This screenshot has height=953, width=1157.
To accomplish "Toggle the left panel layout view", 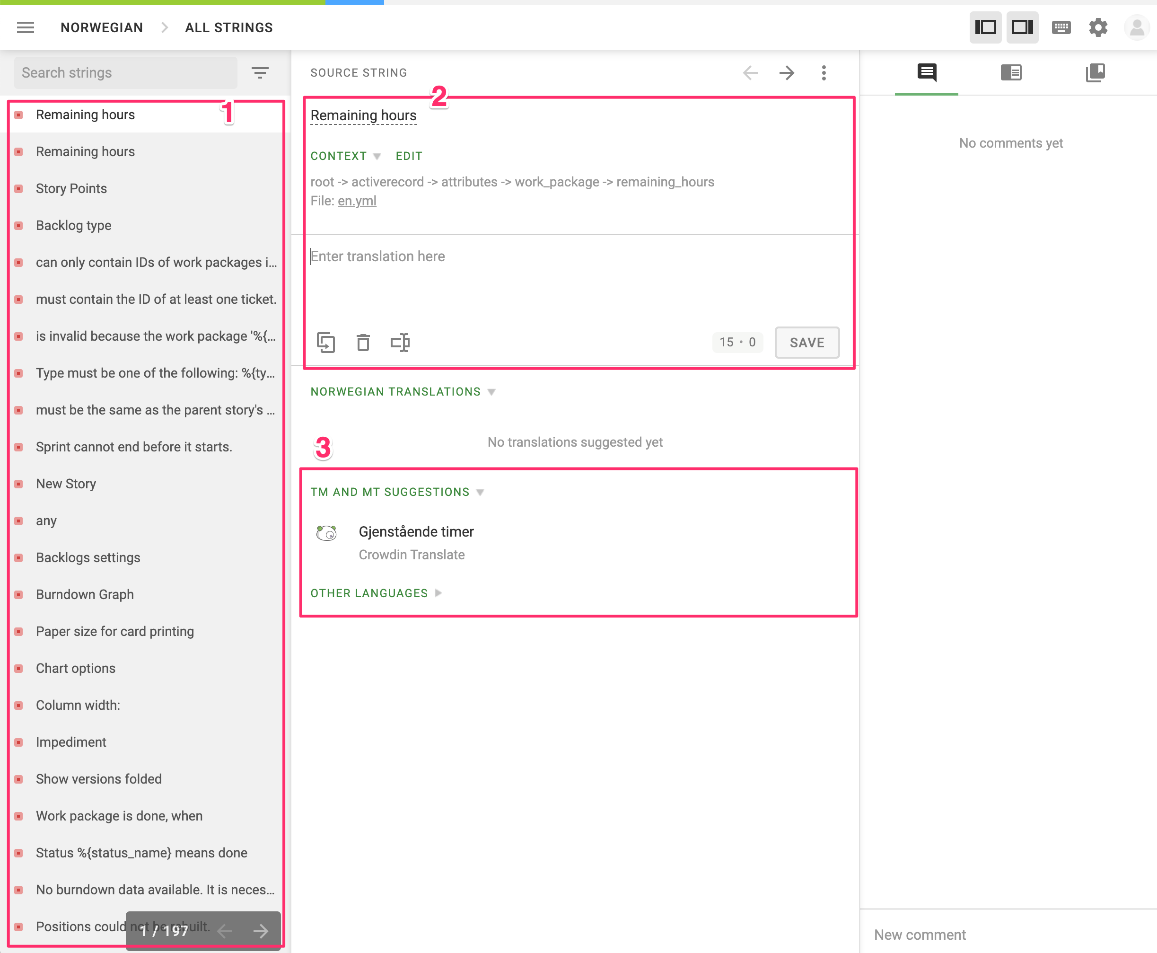I will tap(986, 27).
